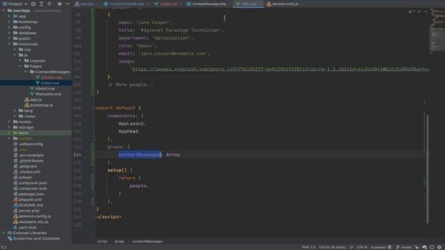The width and height of the screenshot is (445, 250).
Task: Click LF line separator in status bar
Action: click(x=351, y=247)
